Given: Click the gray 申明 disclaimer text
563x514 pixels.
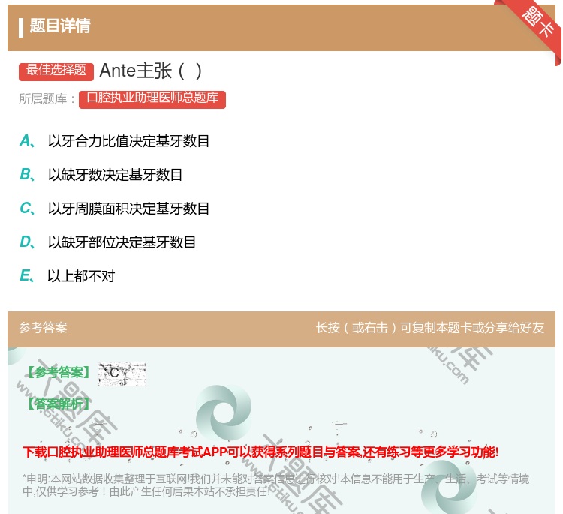Looking at the screenshot, I should [x=275, y=485].
